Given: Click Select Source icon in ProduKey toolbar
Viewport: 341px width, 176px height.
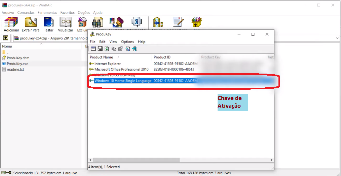Looking at the screenshot, I should [93, 49].
